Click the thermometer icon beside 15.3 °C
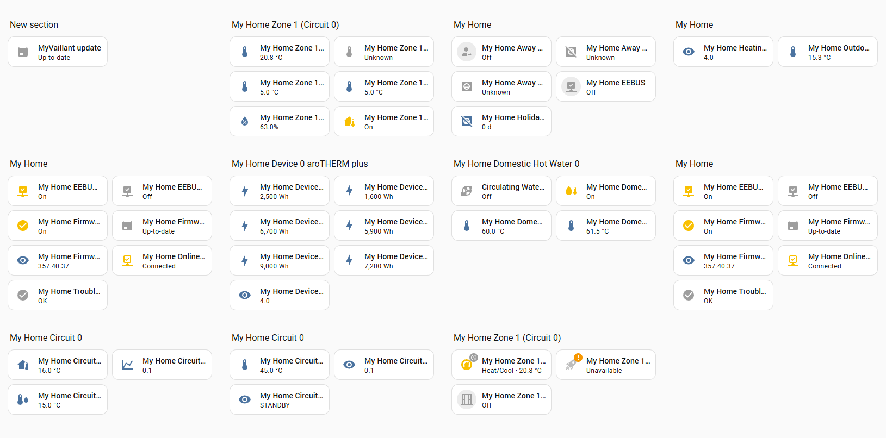The height and width of the screenshot is (438, 886). [793, 52]
